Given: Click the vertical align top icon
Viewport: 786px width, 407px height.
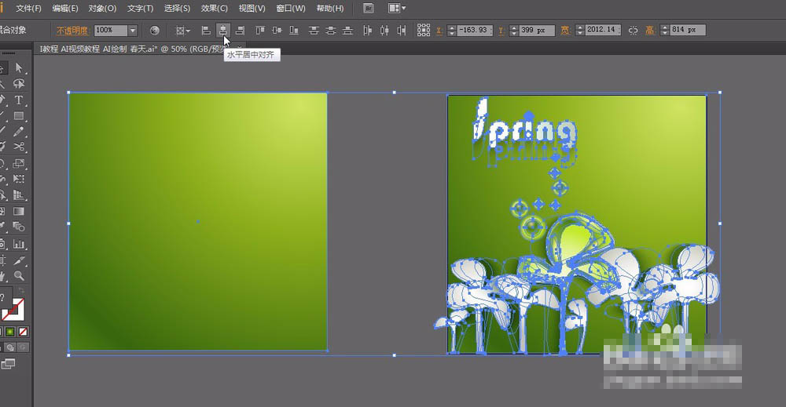Looking at the screenshot, I should point(261,31).
